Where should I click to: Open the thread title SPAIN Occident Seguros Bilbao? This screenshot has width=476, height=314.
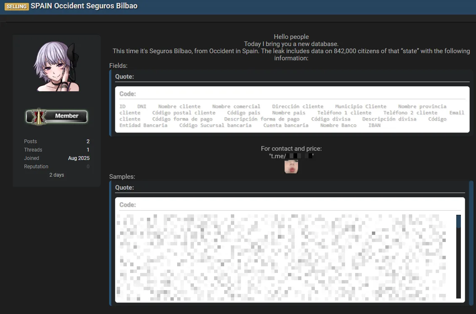pyautogui.click(x=84, y=6)
